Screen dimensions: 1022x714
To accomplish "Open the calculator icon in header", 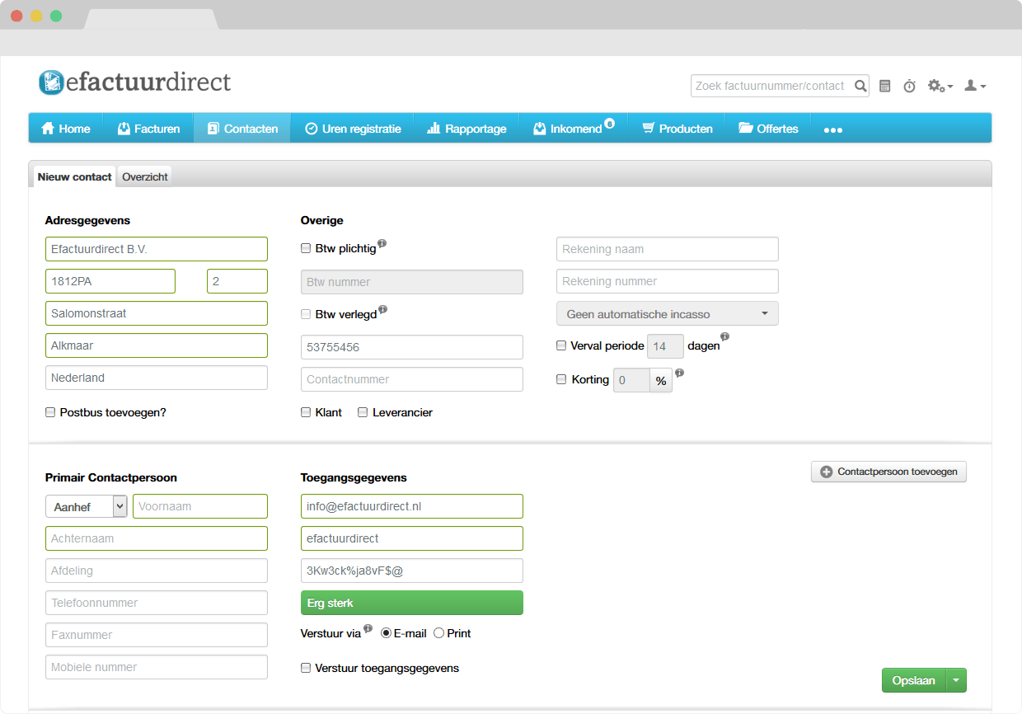I will 885,86.
